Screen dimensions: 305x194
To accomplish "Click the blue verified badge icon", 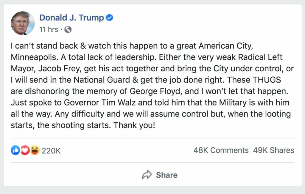I will point(110,18).
